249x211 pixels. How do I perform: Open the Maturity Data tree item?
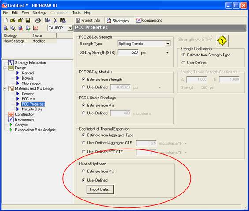tap(32, 109)
